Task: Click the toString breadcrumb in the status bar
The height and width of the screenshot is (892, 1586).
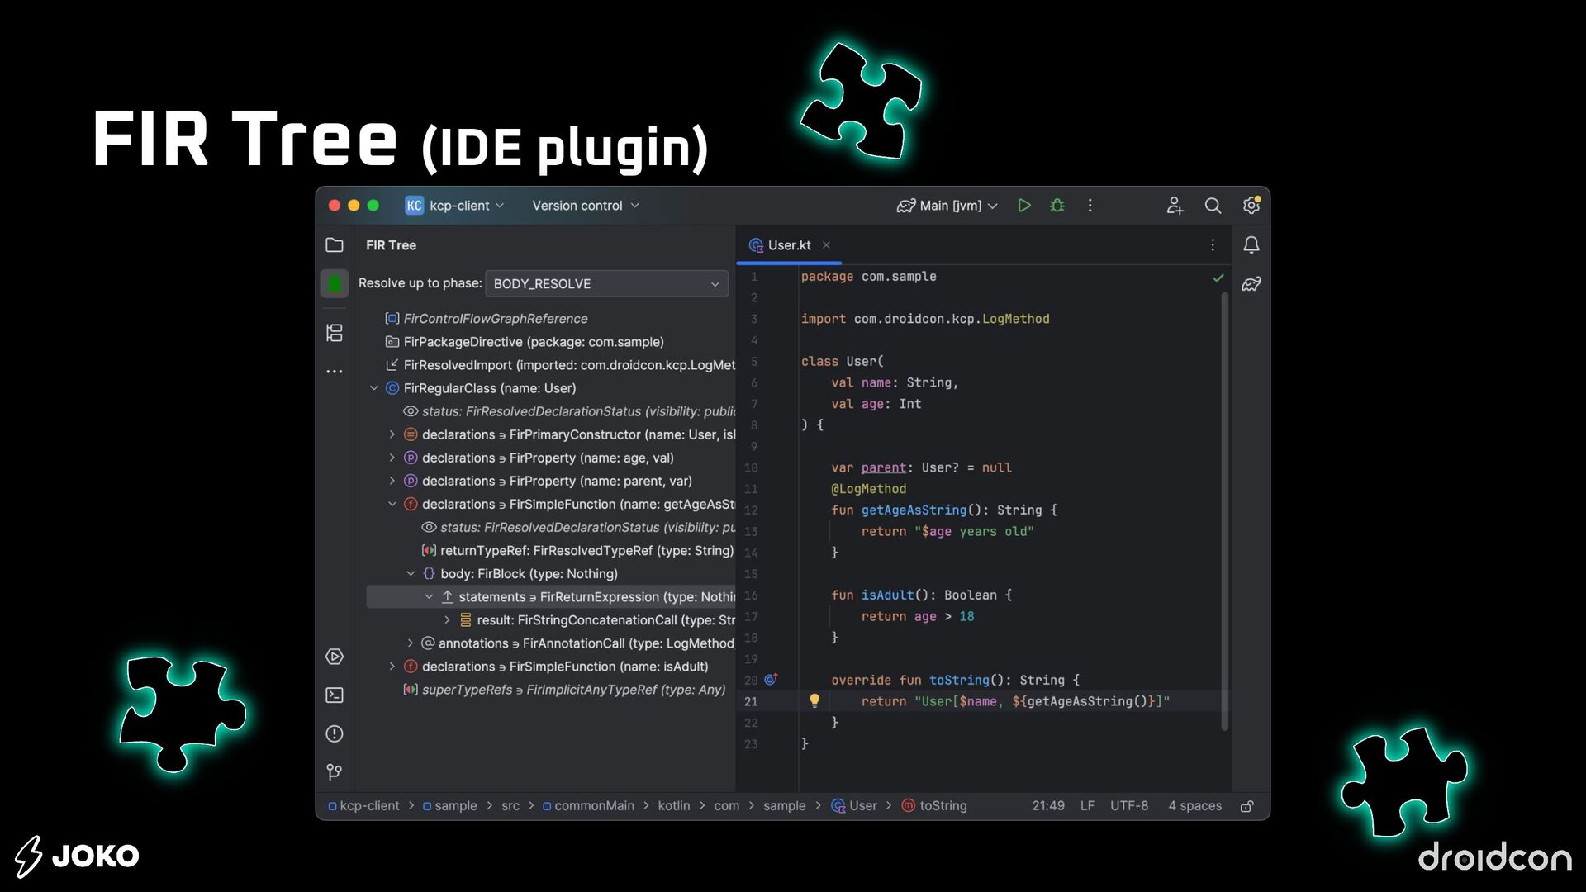Action: coord(942,806)
